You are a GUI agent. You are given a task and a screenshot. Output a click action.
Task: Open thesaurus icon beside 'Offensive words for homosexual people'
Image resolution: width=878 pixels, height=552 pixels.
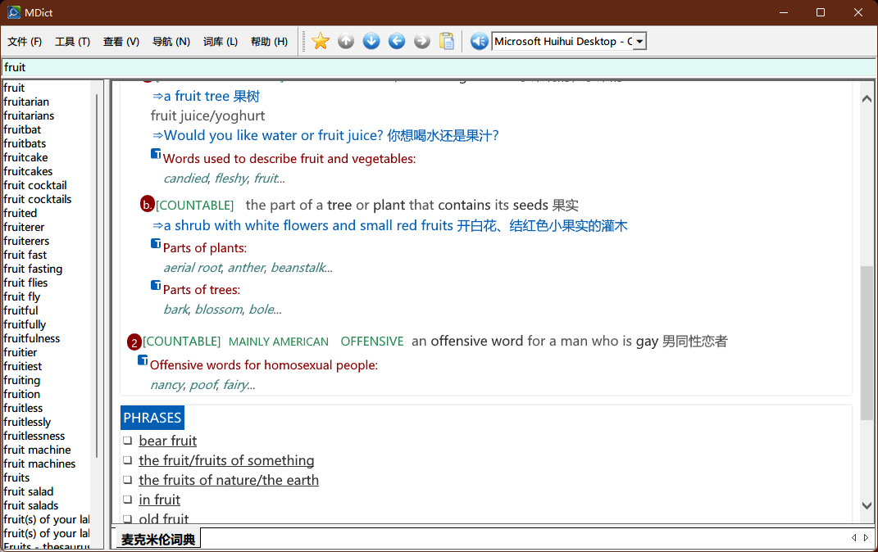tap(143, 360)
